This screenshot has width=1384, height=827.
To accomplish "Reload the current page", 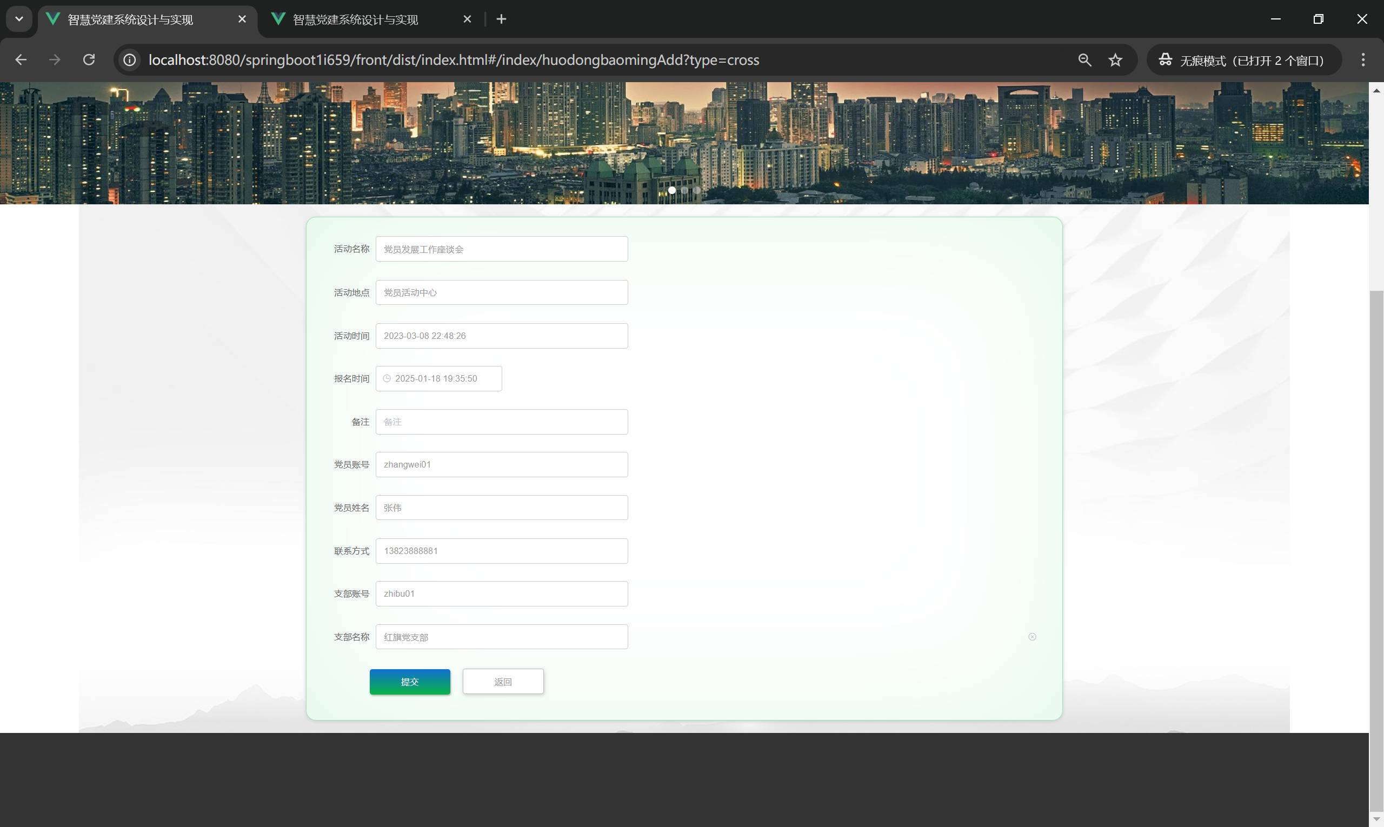I will 89,59.
